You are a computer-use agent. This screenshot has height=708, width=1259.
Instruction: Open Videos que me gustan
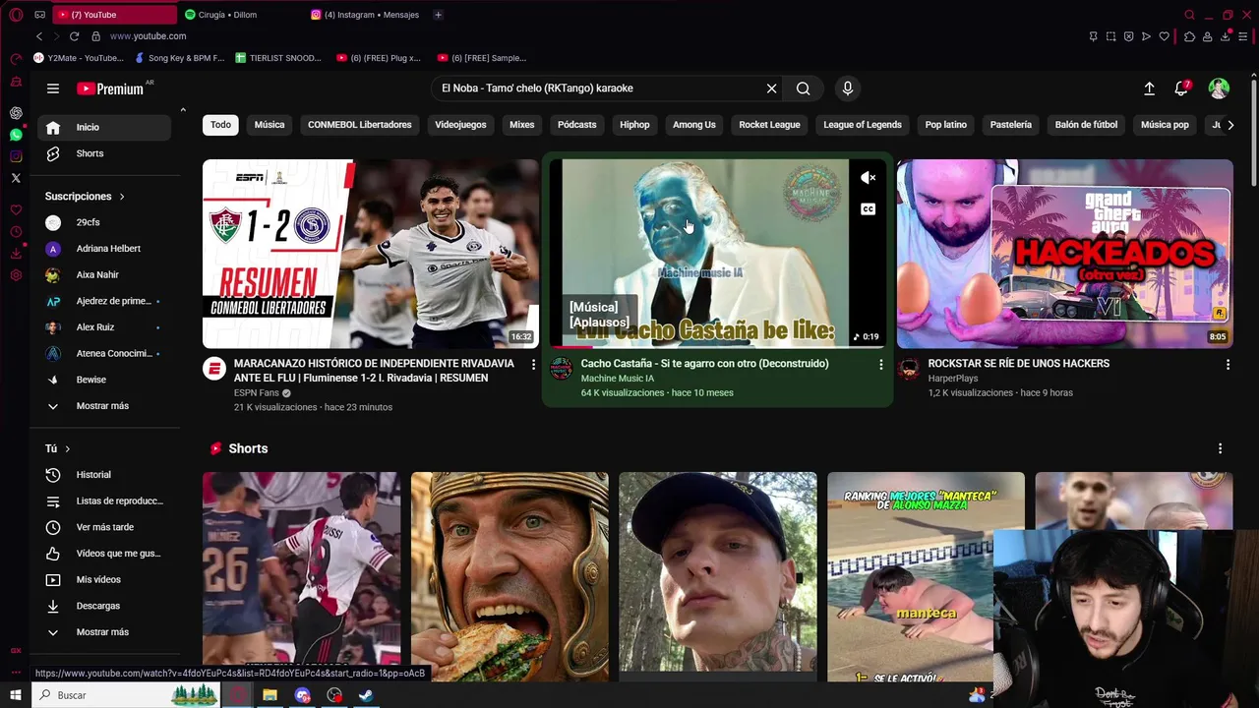pyautogui.click(x=104, y=554)
